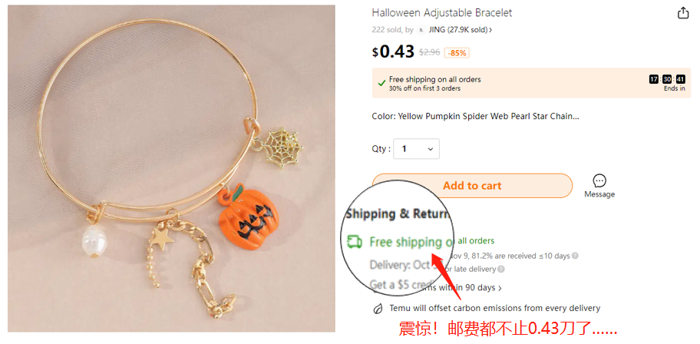
Task: Click the share icon beside product title
Action: click(683, 13)
